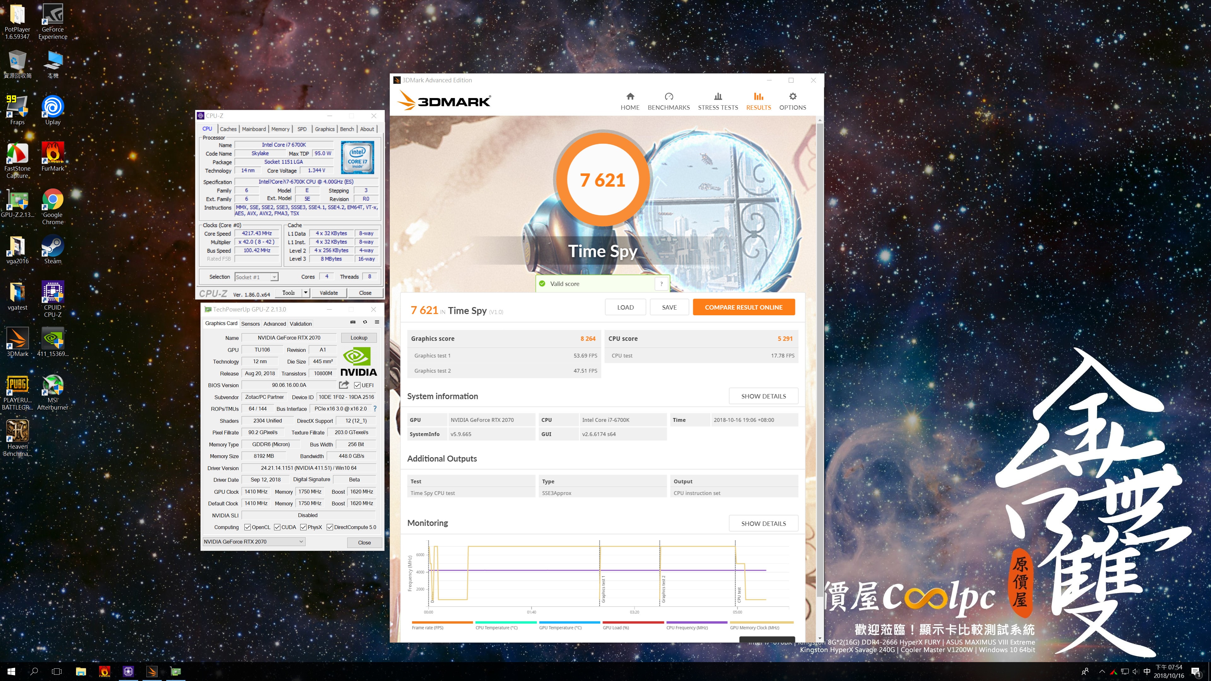Open the SPD tab in CPU-Z
This screenshot has width=1211, height=681.
pyautogui.click(x=302, y=129)
